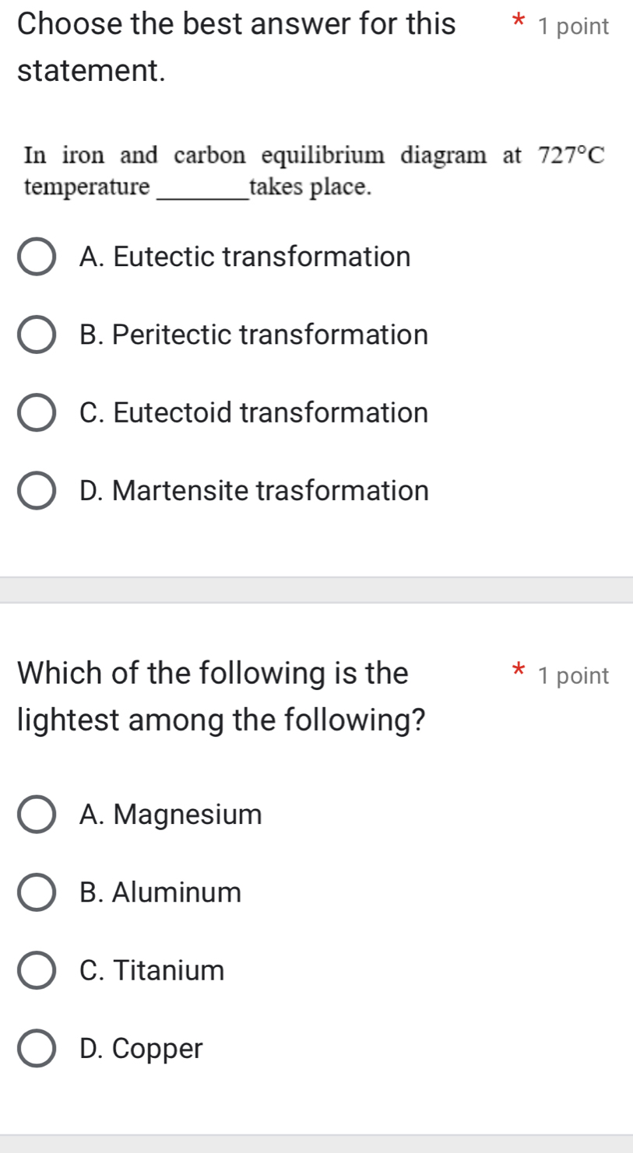Select the radio circle for Titanium
The height and width of the screenshot is (1153, 633).
(37, 971)
